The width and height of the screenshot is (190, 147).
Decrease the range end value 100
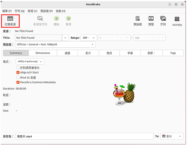tap(156, 38)
